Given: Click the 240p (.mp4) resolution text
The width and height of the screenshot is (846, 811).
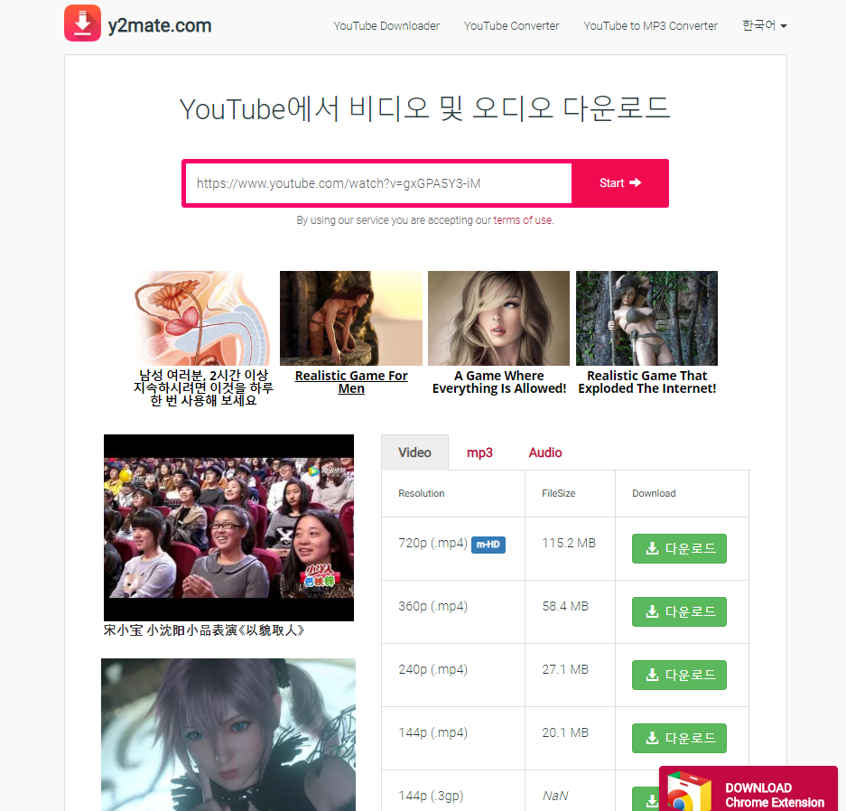Looking at the screenshot, I should (432, 669).
